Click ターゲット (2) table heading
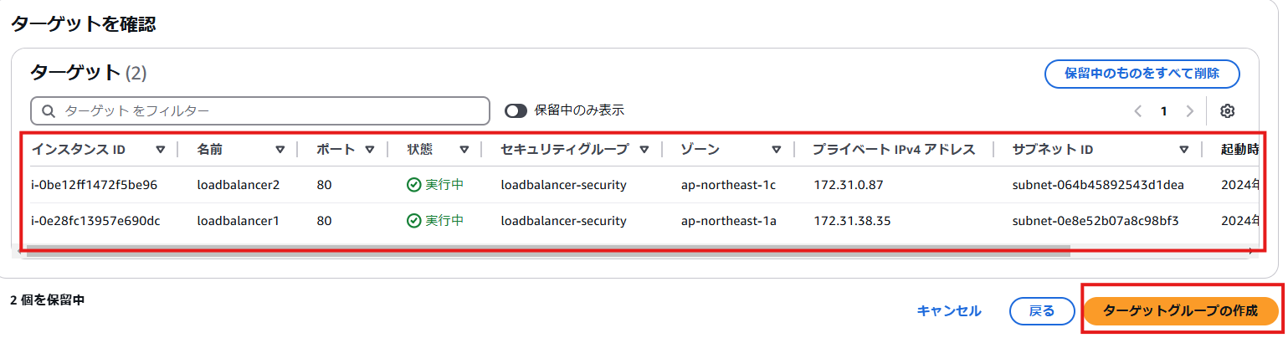The height and width of the screenshot is (338, 1288). 89,72
